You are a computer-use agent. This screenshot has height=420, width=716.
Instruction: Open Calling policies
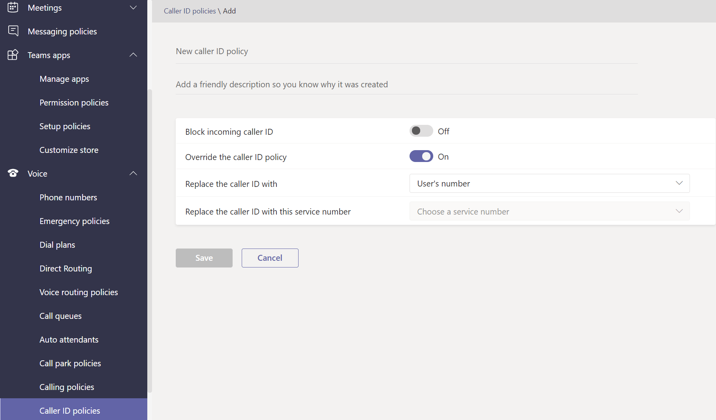pos(67,387)
